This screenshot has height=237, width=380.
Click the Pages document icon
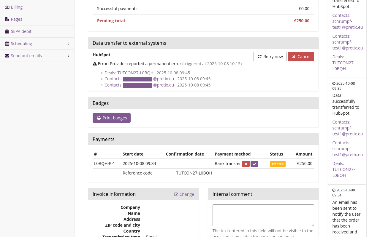[7, 19]
